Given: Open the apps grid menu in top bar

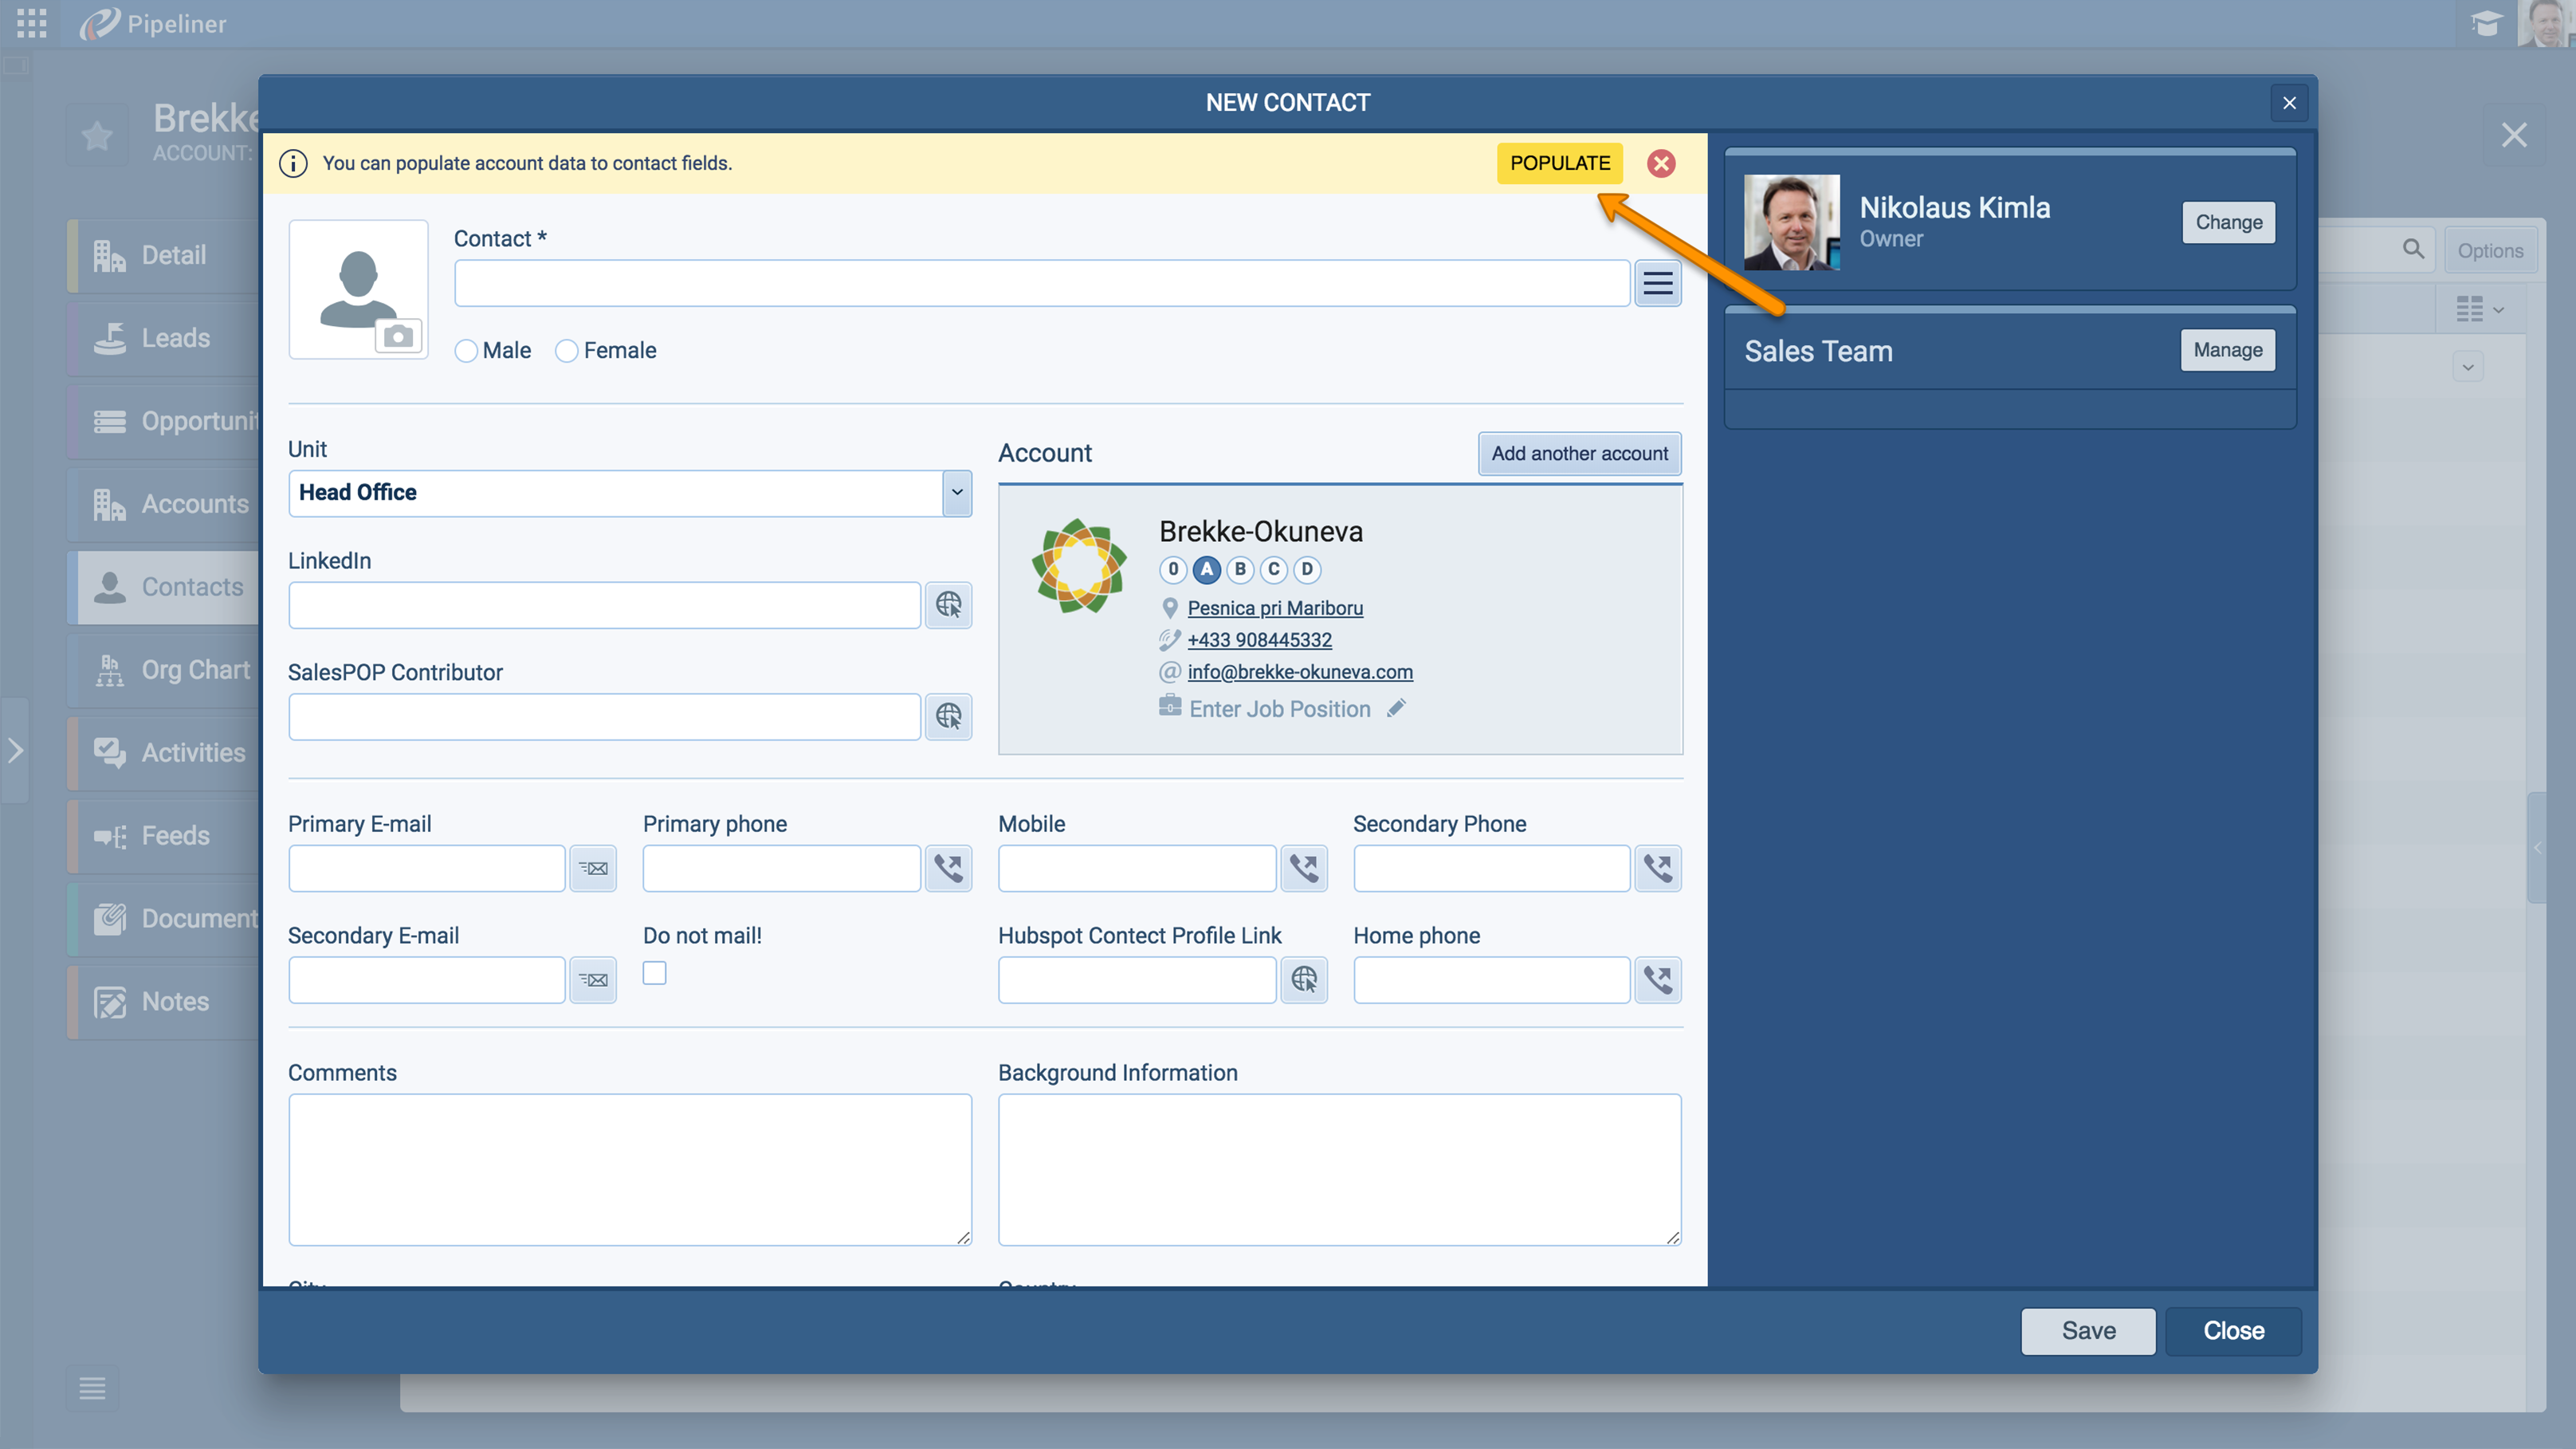Looking at the screenshot, I should pyautogui.click(x=31, y=23).
